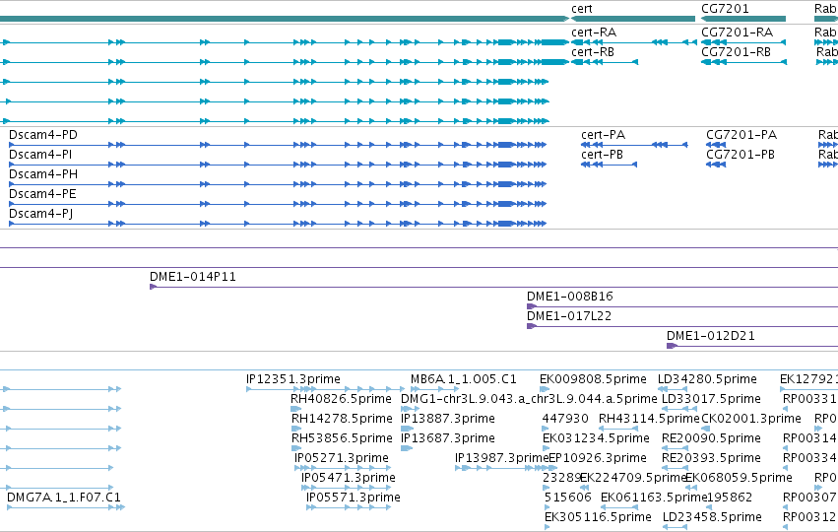Select EST IP05271.3prime
The height and width of the screenshot is (532, 838).
341,458
